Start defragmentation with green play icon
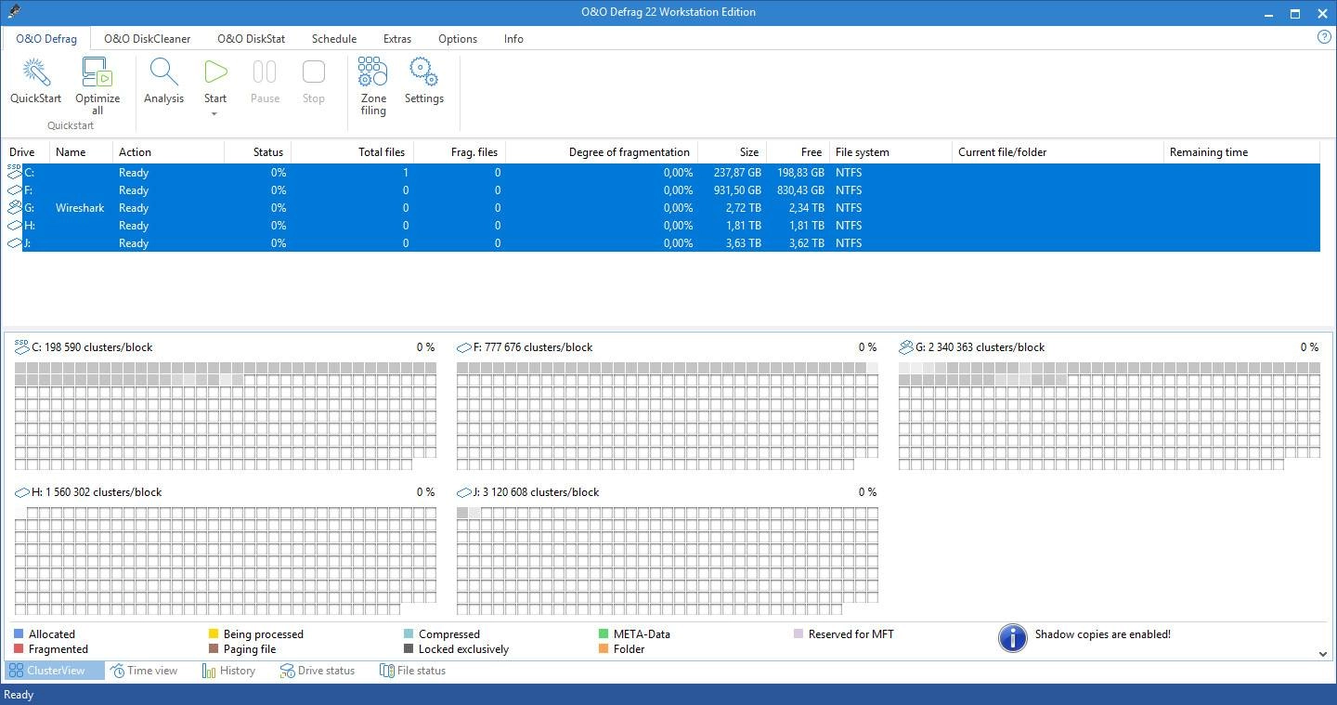 215,72
